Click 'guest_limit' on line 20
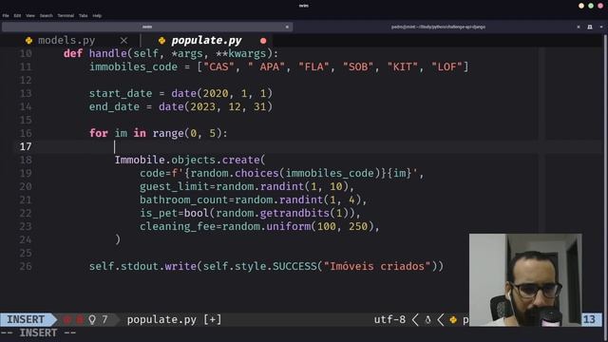 coord(175,186)
